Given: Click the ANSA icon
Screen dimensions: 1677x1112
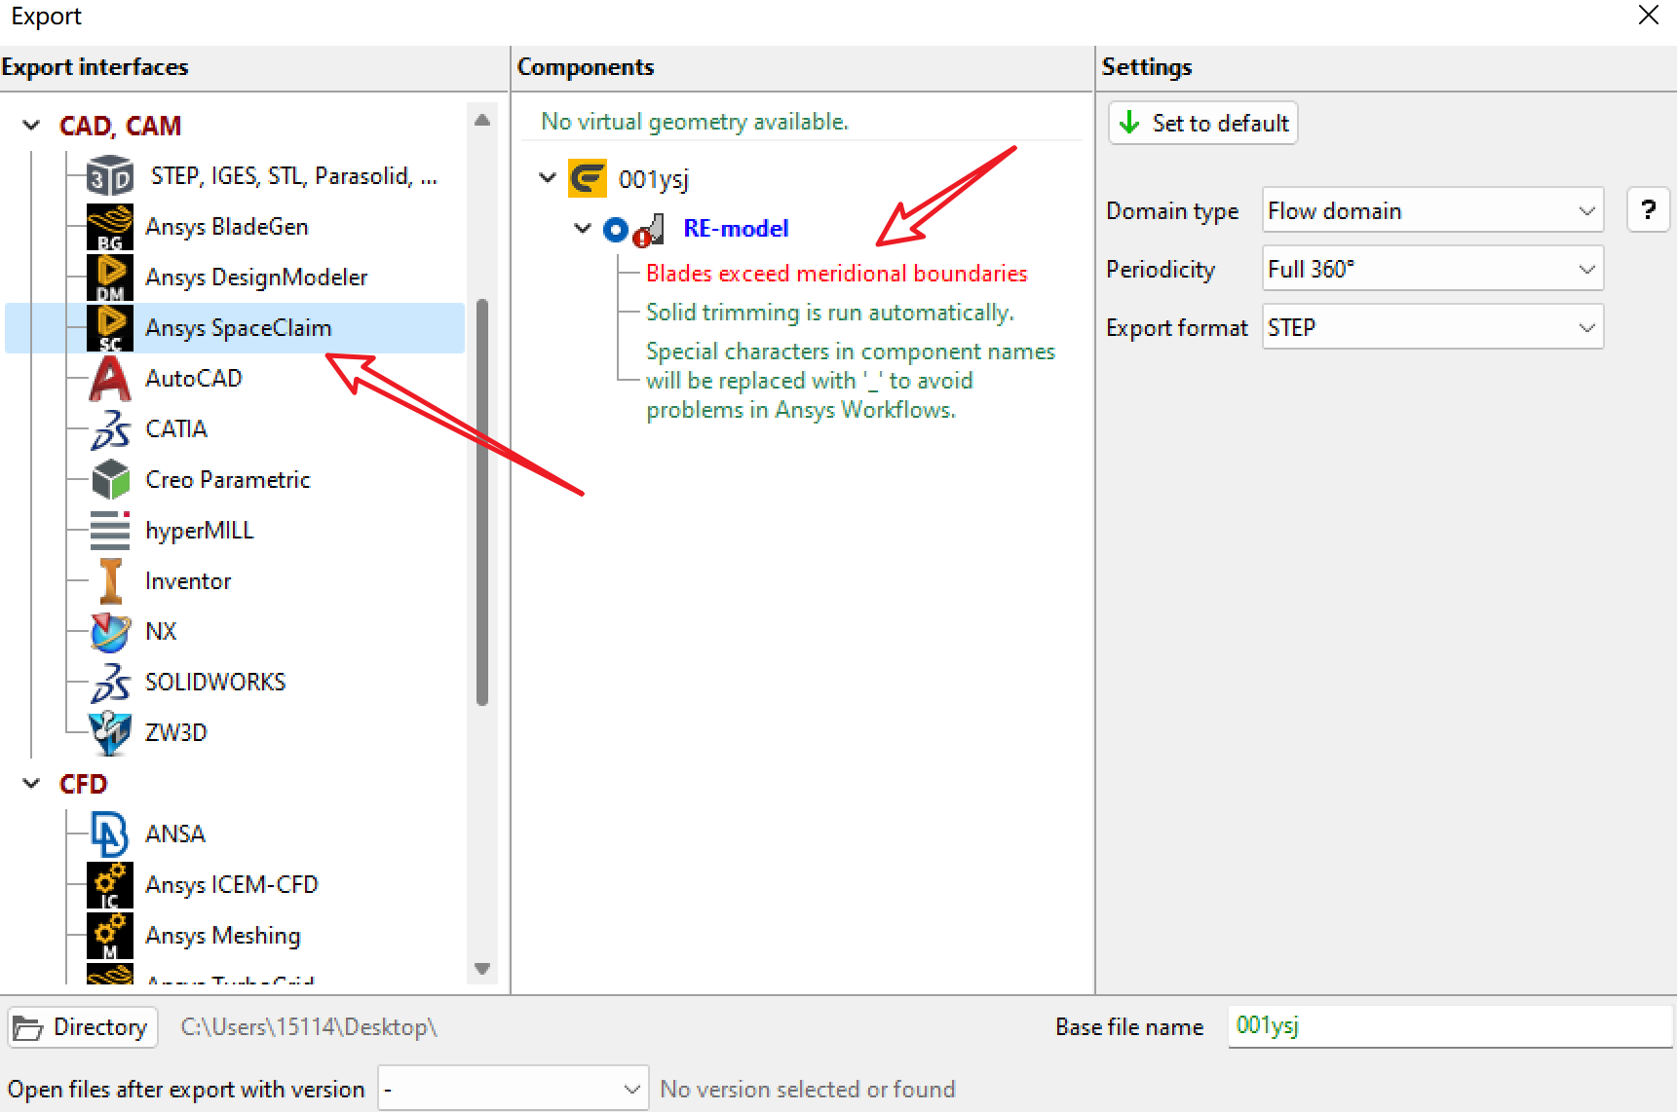Looking at the screenshot, I should pyautogui.click(x=110, y=834).
